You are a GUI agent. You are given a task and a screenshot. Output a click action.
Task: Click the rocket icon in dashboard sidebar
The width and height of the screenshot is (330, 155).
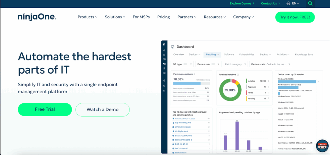pyautogui.click(x=164, y=50)
